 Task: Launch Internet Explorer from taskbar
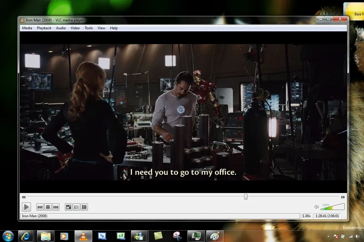[x=25, y=236]
